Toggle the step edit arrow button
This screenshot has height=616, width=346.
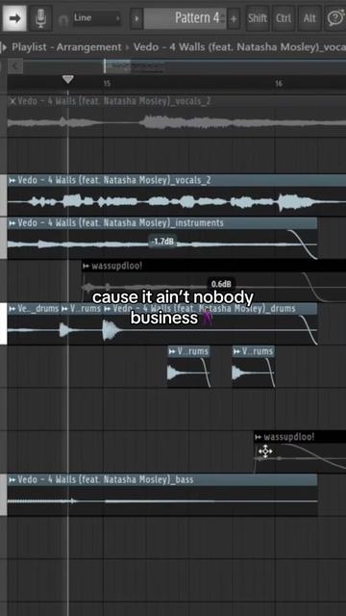pyautogui.click(x=14, y=18)
